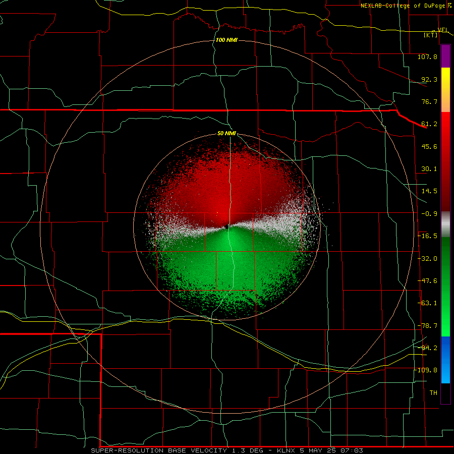
Task: Click the -109.8 legend value
Action: point(426,370)
